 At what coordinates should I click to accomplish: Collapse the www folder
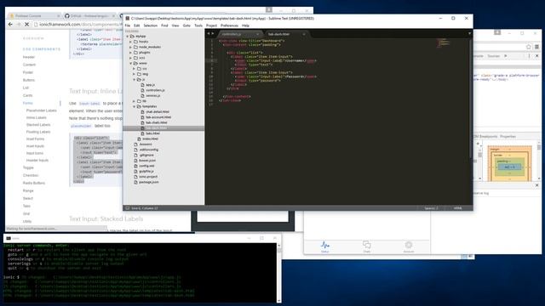(130, 63)
